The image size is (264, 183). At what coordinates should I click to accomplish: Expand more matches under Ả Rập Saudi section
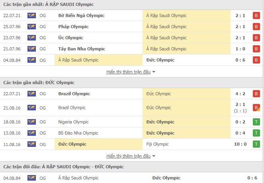pos(129,72)
